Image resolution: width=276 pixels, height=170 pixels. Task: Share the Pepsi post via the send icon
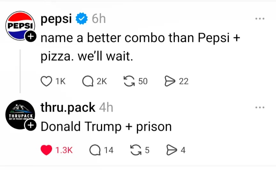point(168,82)
